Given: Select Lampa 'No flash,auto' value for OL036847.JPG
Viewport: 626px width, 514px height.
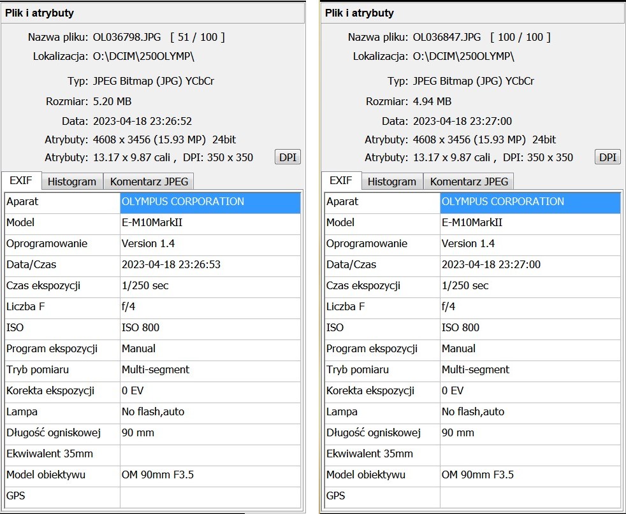Looking at the screenshot, I should tap(473, 412).
